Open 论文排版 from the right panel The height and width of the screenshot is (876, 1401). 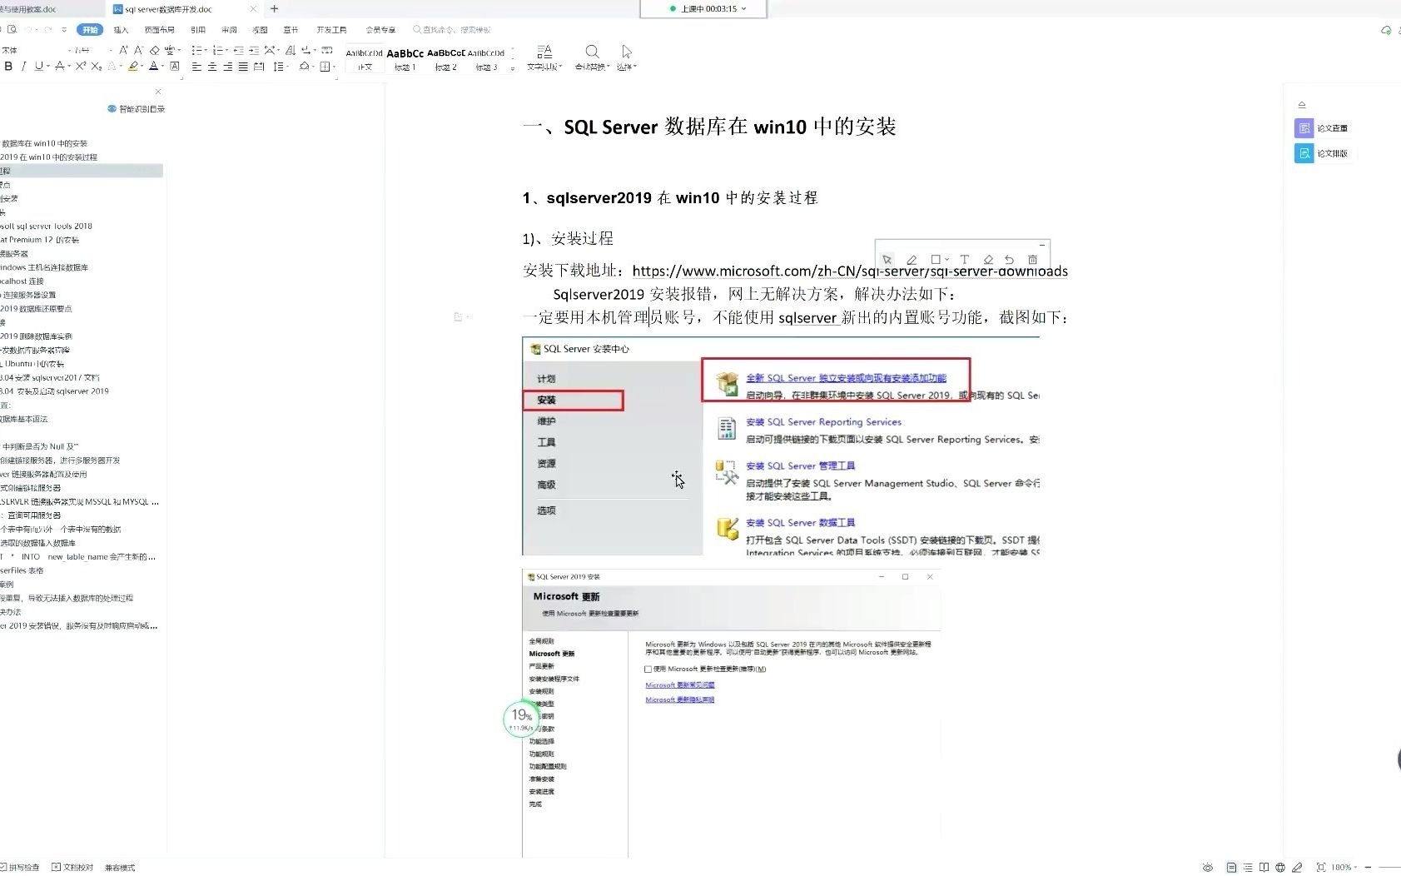tap(1323, 153)
